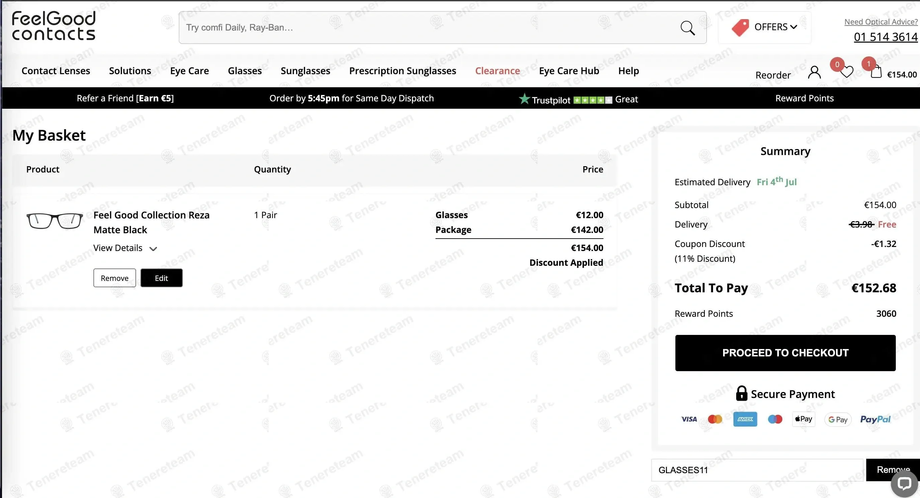Image resolution: width=920 pixels, height=498 pixels.
Task: Open the shopping basket icon
Action: [876, 72]
